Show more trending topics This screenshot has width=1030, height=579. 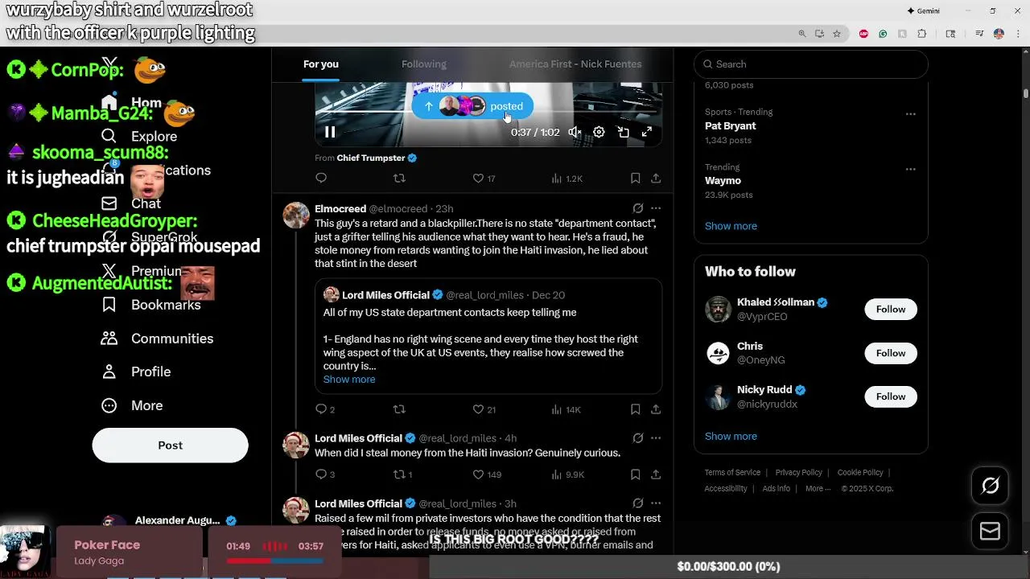(x=731, y=226)
